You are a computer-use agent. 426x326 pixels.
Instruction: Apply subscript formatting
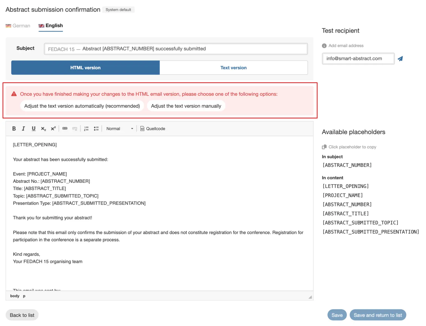(x=44, y=129)
